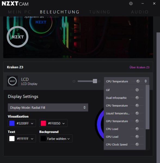Image resolution: width=160 pixels, height=163 pixels.
Task: Choose CPU Temperature in dropdown list
Action: click(x=125, y=105)
